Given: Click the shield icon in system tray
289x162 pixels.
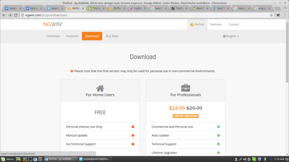Looking at the screenshot, I should (x=259, y=159).
